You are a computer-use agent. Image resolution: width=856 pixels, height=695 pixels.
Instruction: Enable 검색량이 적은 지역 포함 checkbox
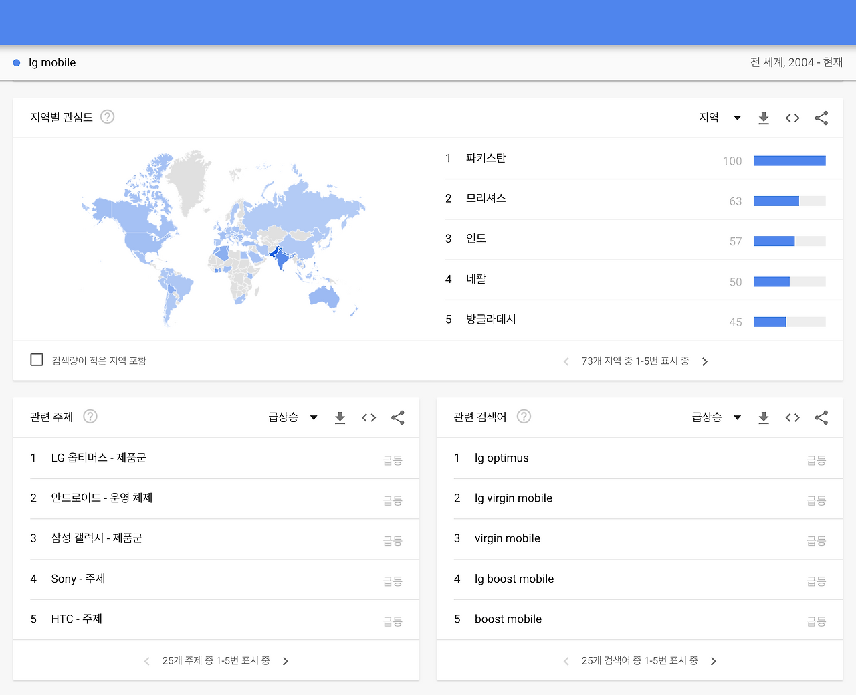click(37, 360)
